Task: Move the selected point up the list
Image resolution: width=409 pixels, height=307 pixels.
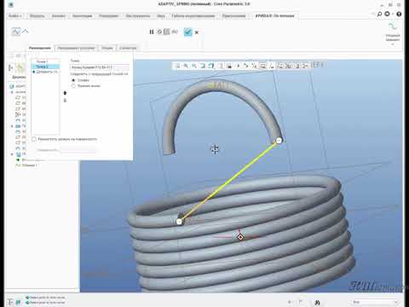Action: point(65,93)
